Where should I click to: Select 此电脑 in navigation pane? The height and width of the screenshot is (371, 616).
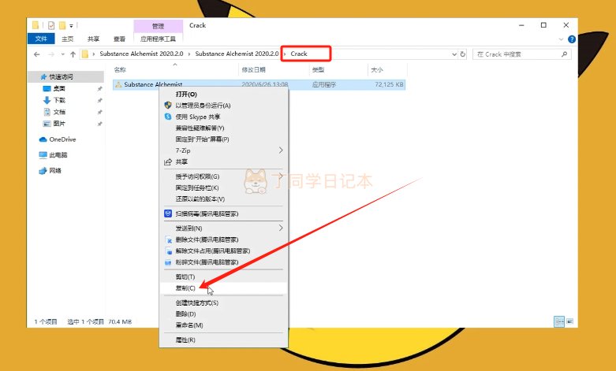point(58,155)
